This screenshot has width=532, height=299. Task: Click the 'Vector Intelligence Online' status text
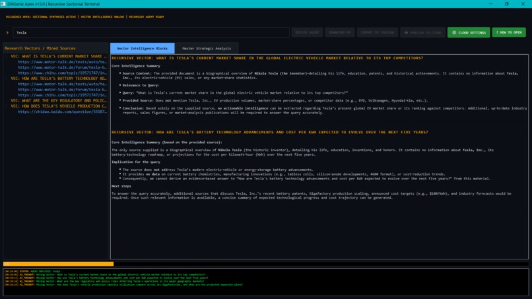click(102, 17)
